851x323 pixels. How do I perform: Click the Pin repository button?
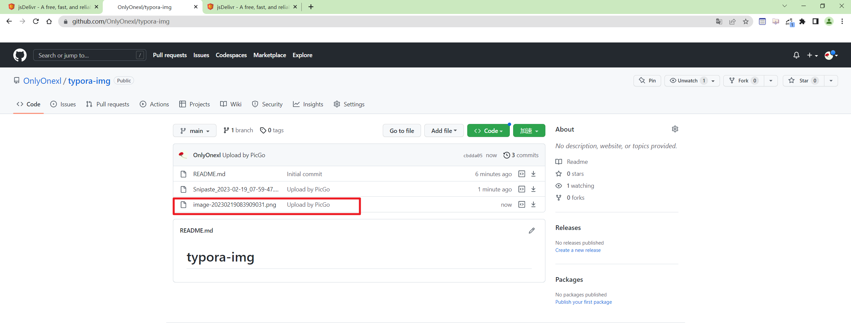(x=647, y=80)
